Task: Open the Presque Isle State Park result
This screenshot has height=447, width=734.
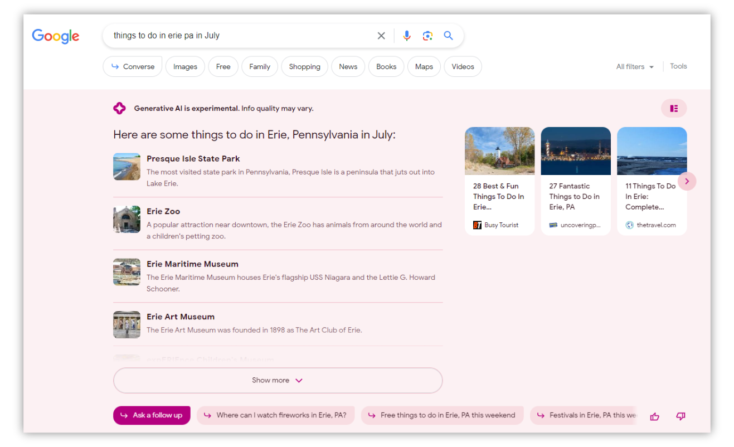Action: pos(193,159)
